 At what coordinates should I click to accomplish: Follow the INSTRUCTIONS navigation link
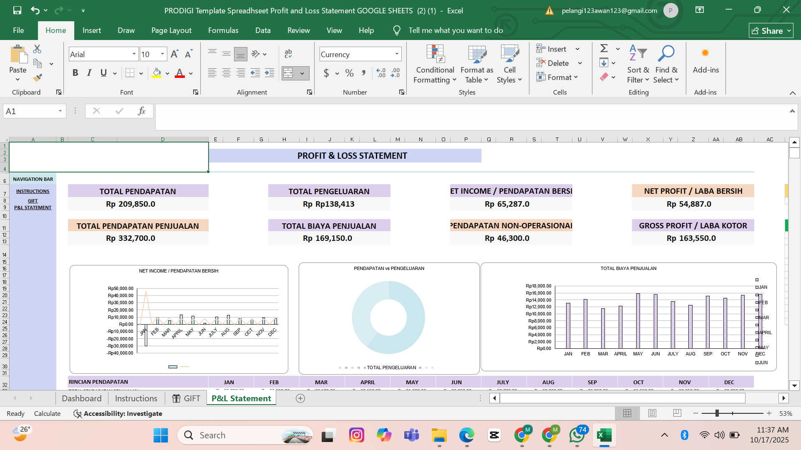pyautogui.click(x=33, y=191)
